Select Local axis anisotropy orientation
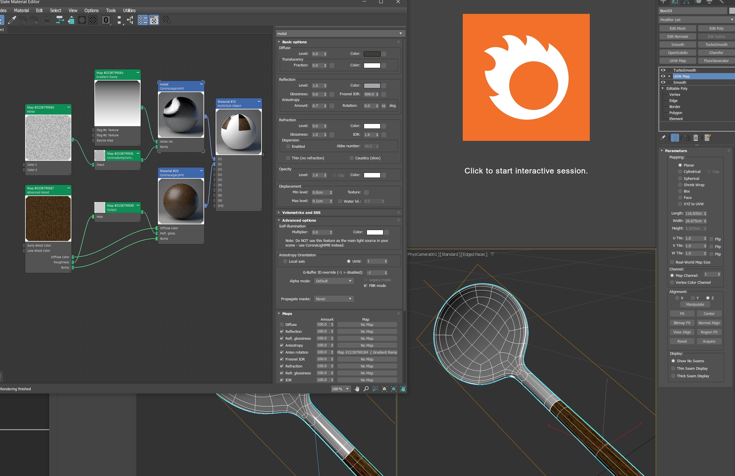This screenshot has width=735, height=476. click(285, 261)
